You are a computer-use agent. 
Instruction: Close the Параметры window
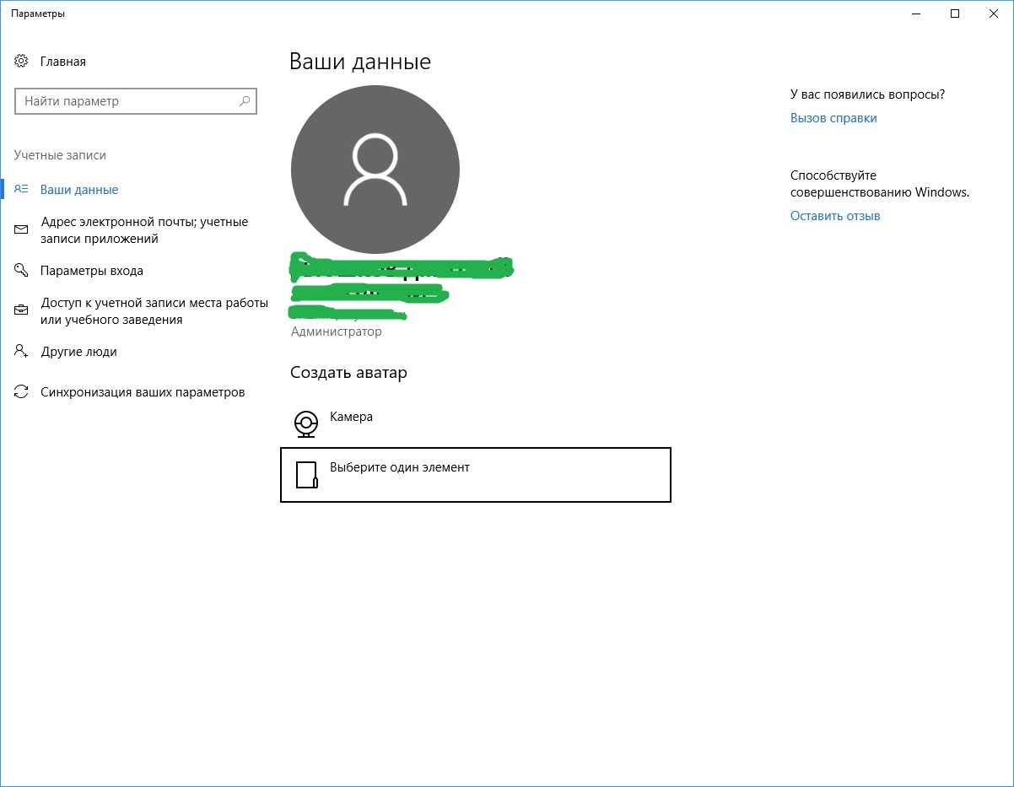[994, 13]
